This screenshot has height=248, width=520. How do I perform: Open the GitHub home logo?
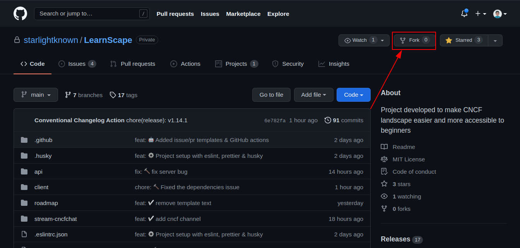[21, 14]
